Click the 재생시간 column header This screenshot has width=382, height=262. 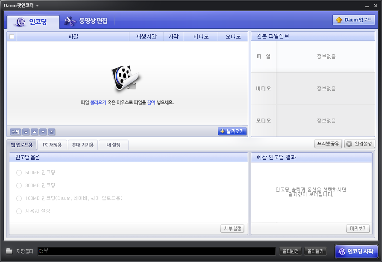[x=146, y=37]
